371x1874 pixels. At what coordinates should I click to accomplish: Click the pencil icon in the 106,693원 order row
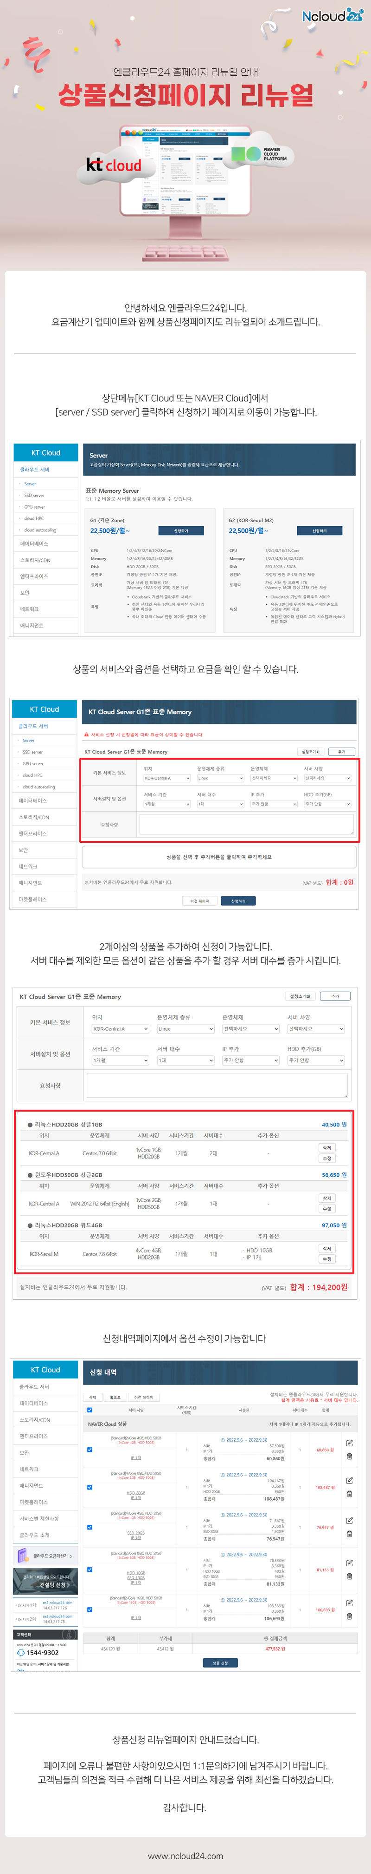pos(349,1603)
